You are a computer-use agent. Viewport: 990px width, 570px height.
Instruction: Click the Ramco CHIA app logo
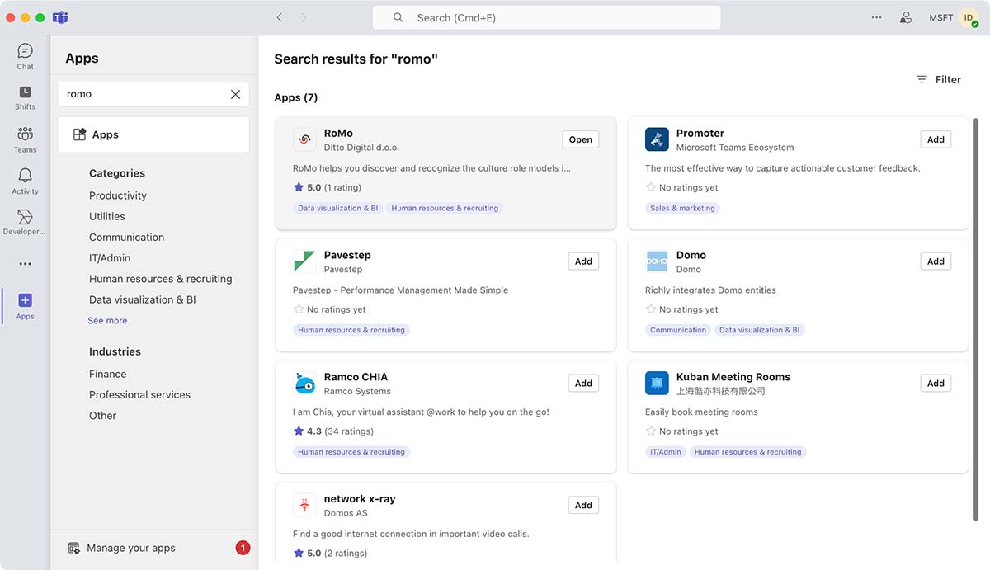(x=304, y=384)
